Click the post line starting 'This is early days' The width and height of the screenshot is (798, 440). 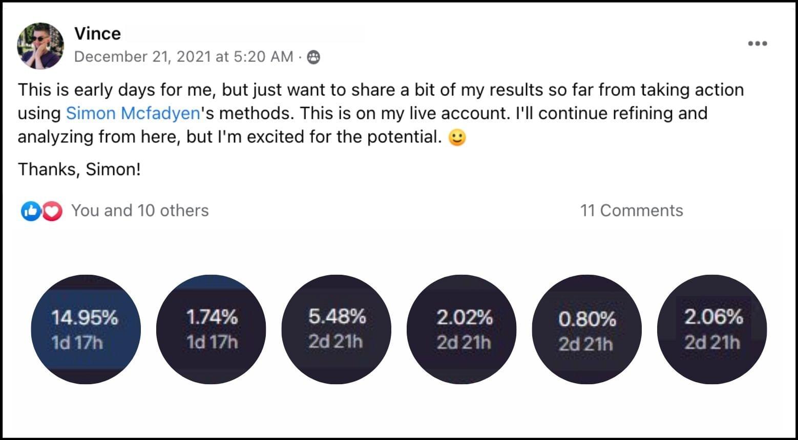click(380, 90)
